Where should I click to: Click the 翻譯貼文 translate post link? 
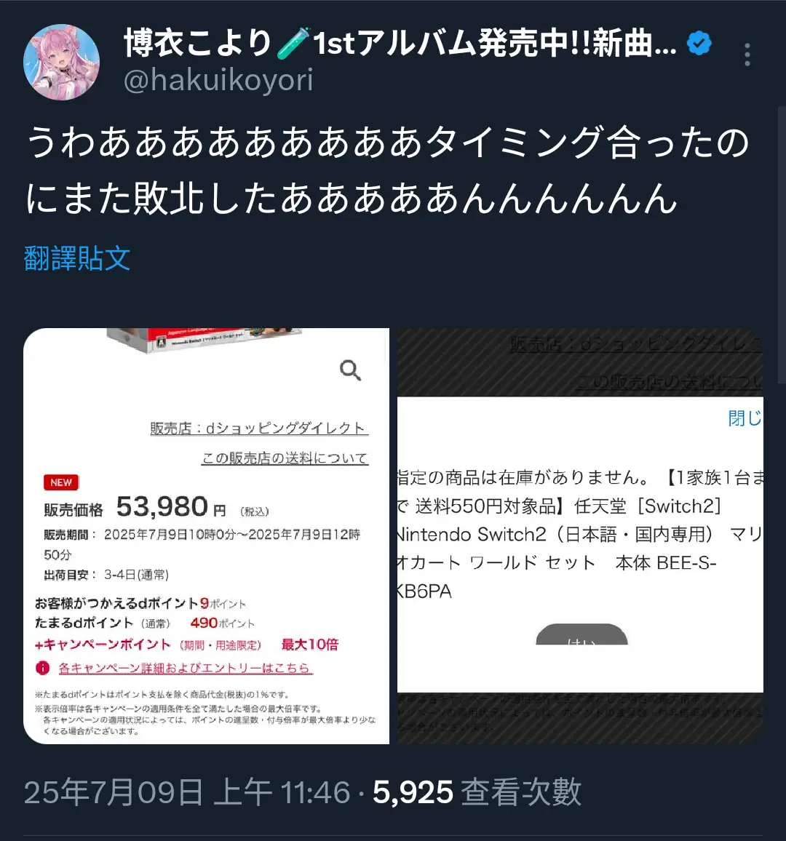point(77,258)
